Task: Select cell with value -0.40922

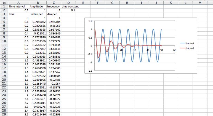Action: pos(54,99)
